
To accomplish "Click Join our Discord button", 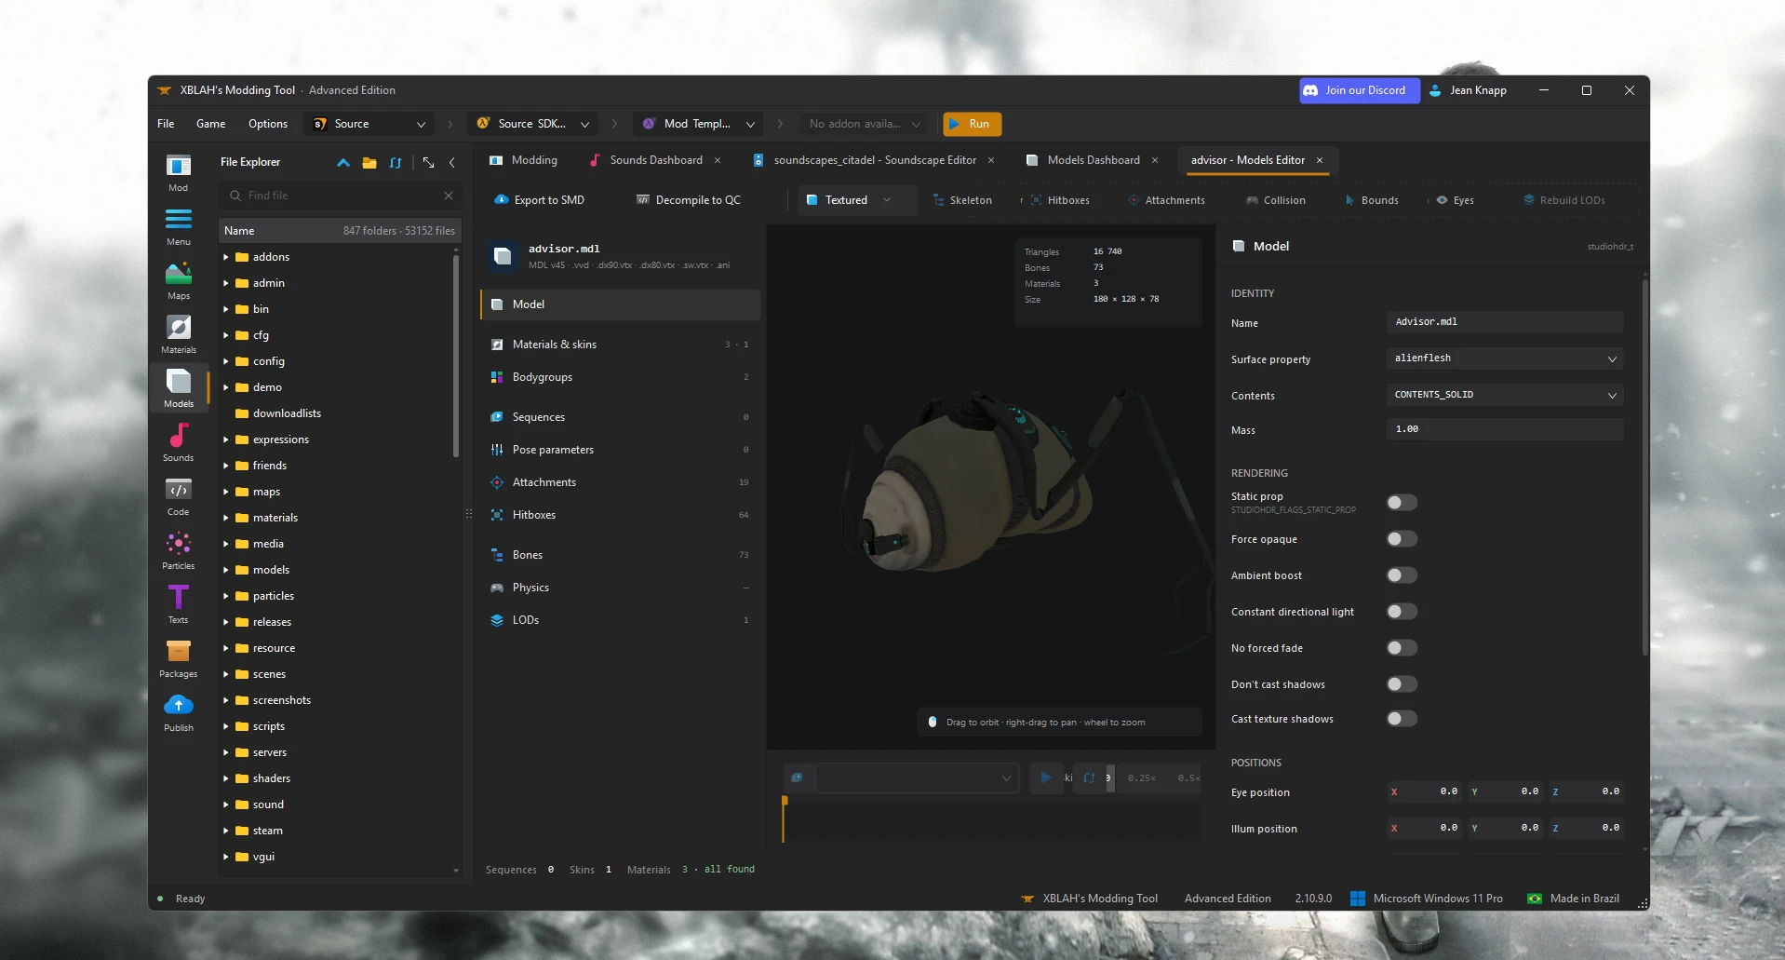I will (1360, 90).
